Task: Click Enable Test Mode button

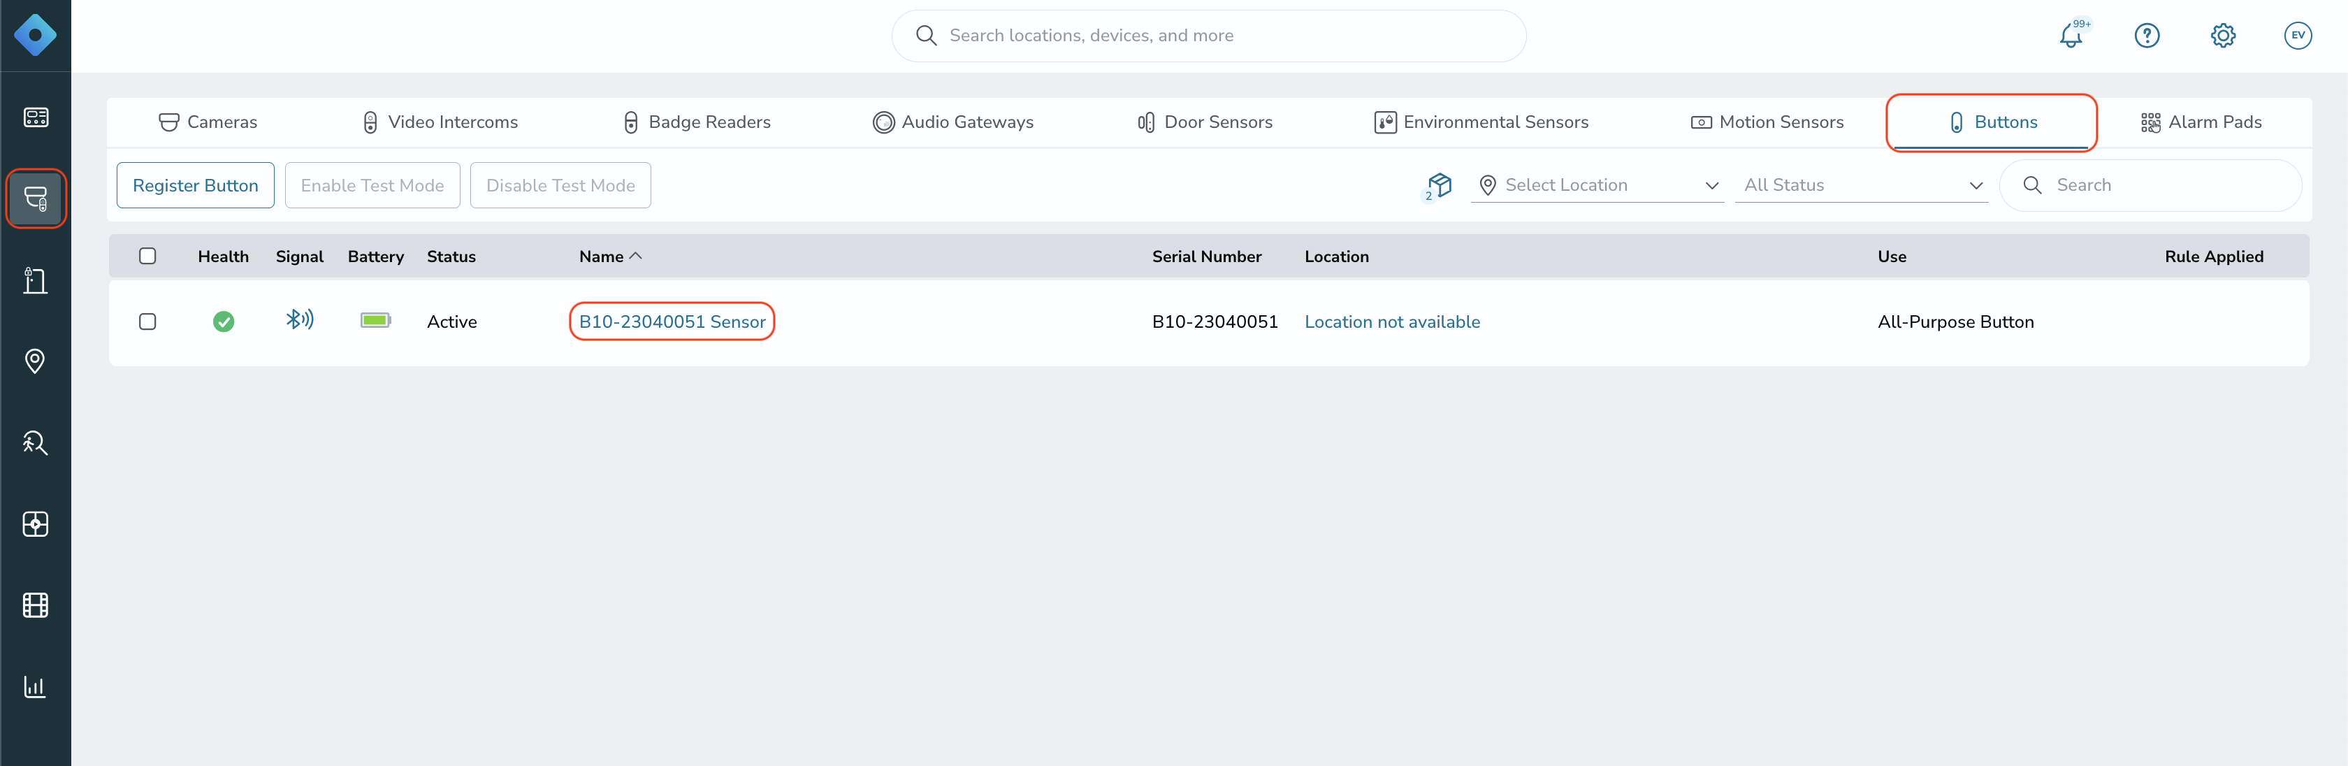Action: point(372,185)
